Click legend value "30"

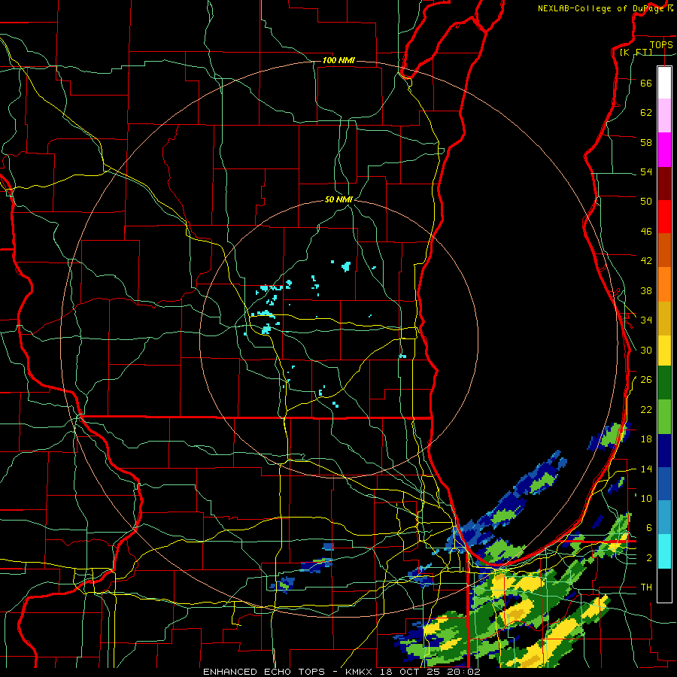pyautogui.click(x=646, y=350)
